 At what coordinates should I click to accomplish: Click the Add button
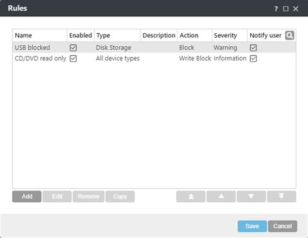click(27, 196)
